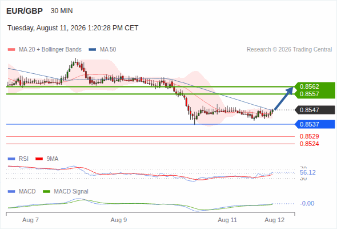The height and width of the screenshot is (229, 337).
Task: Select the chart date and time text
Action: click(73, 28)
